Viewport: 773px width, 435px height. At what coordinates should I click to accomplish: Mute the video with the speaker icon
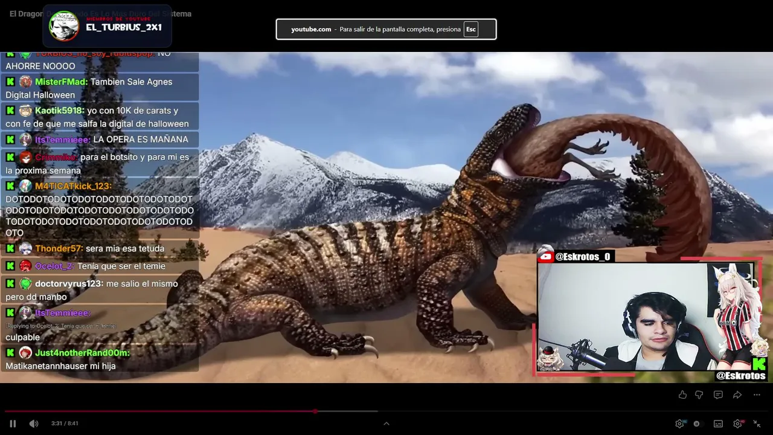tap(34, 424)
